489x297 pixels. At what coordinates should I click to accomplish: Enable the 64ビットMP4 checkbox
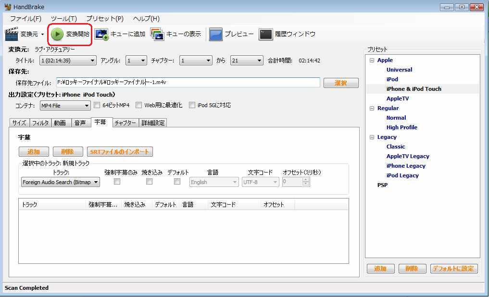(x=97, y=105)
